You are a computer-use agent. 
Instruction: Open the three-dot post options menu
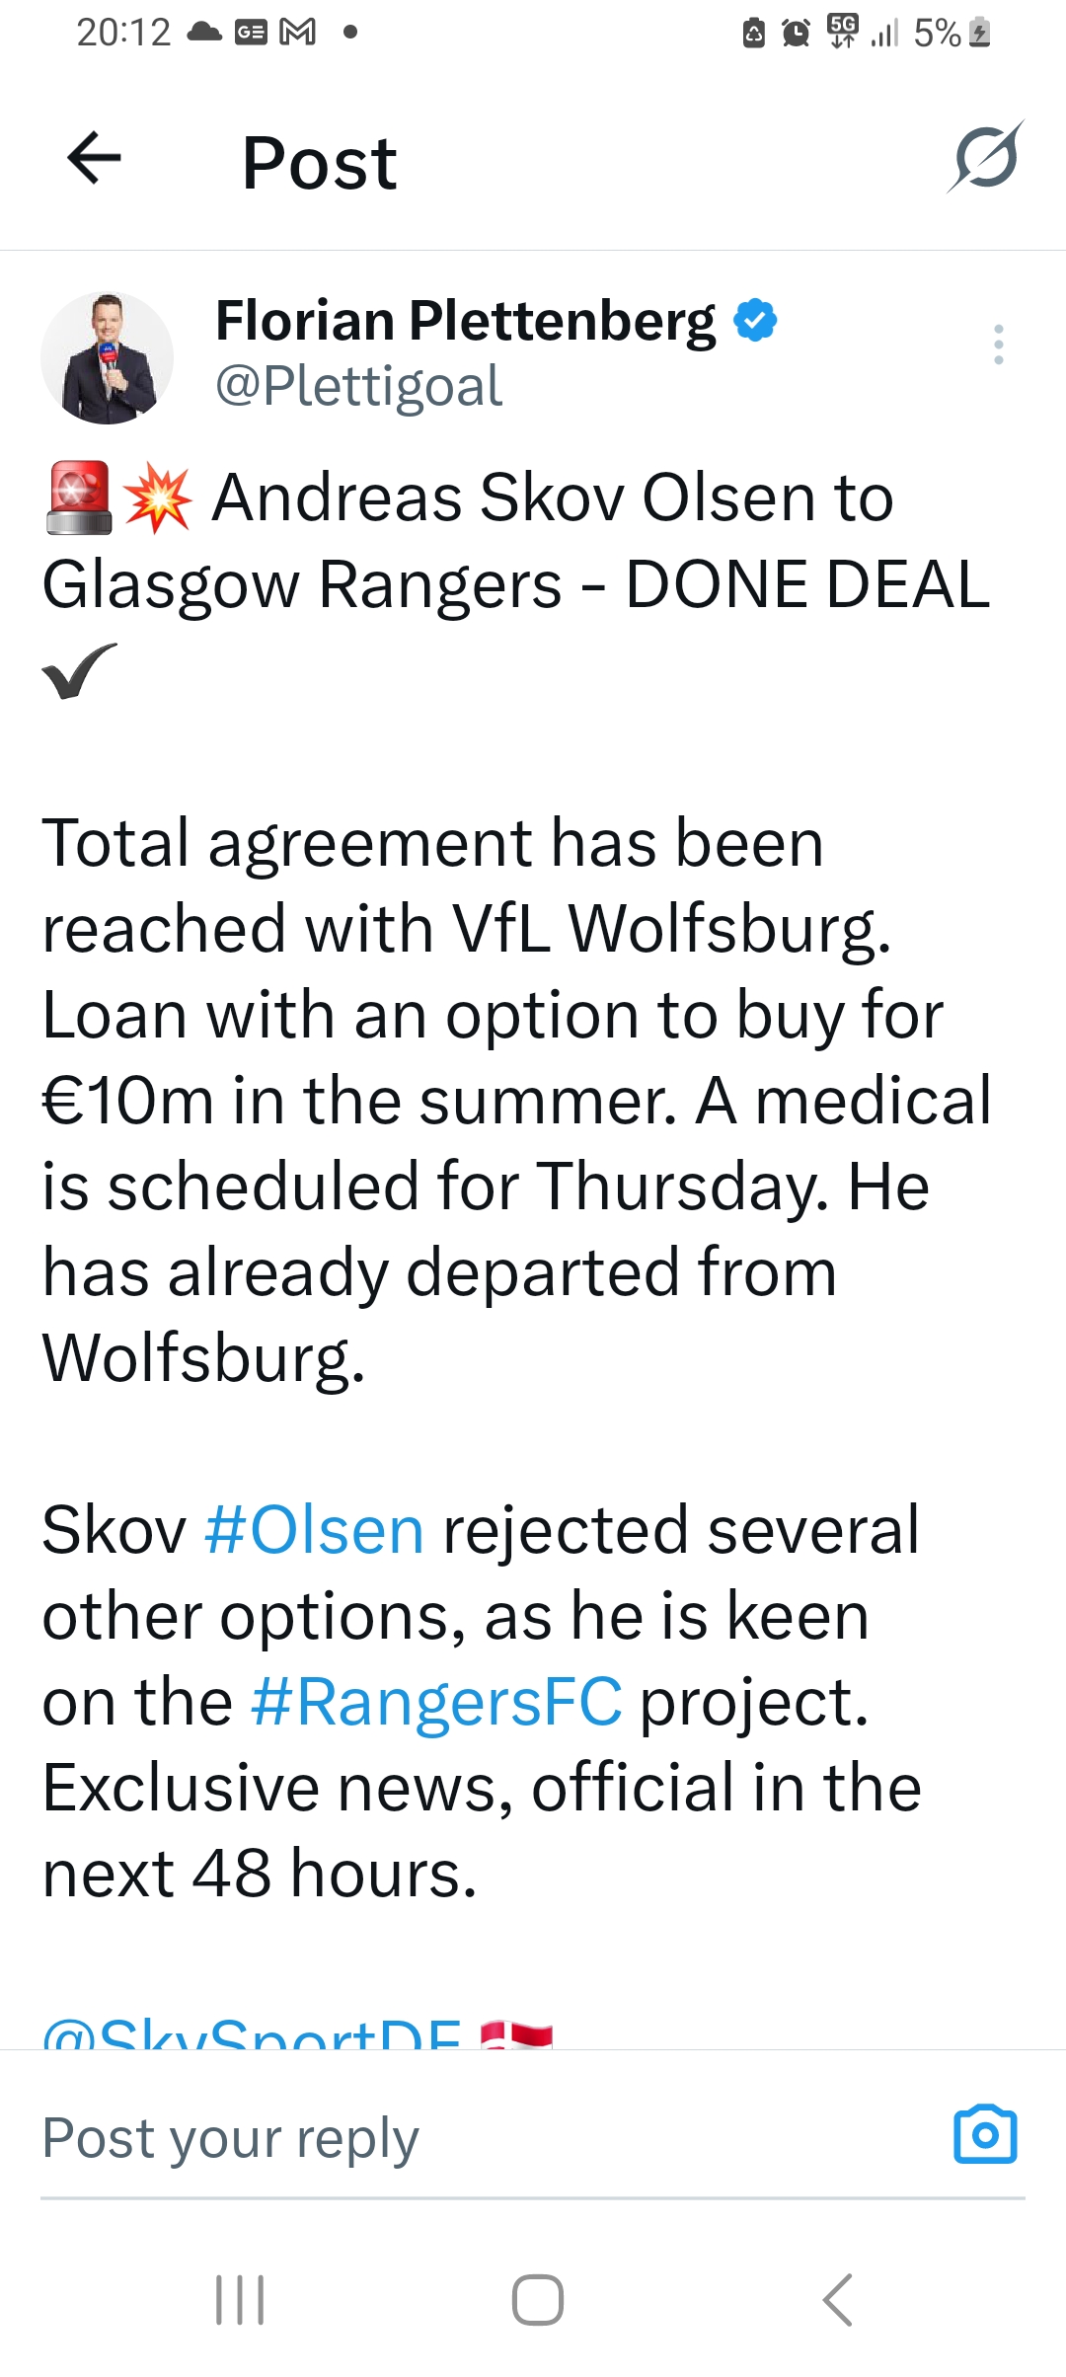coord(999,345)
